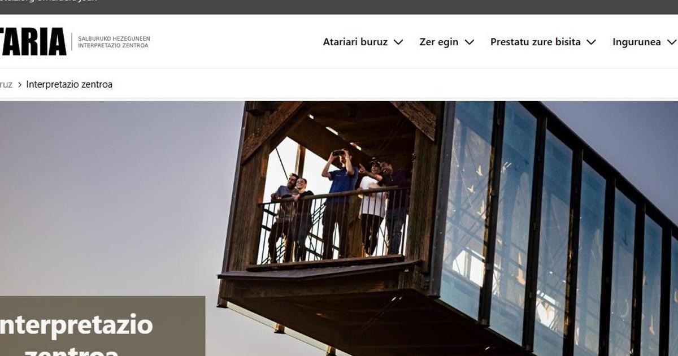The image size is (678, 356).
Task: Click the dark top bar text
Action: click(49, 2)
